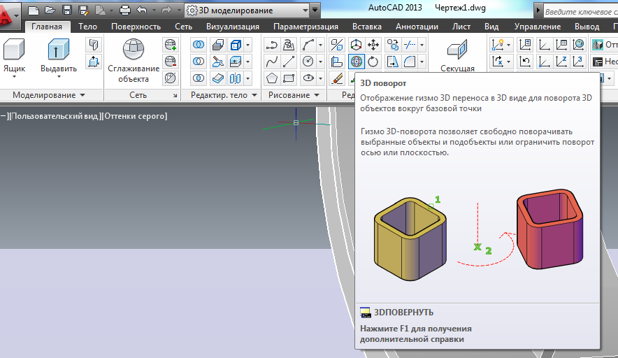Open the Параметризация ribbon tab
The image size is (618, 358).
pos(306,27)
